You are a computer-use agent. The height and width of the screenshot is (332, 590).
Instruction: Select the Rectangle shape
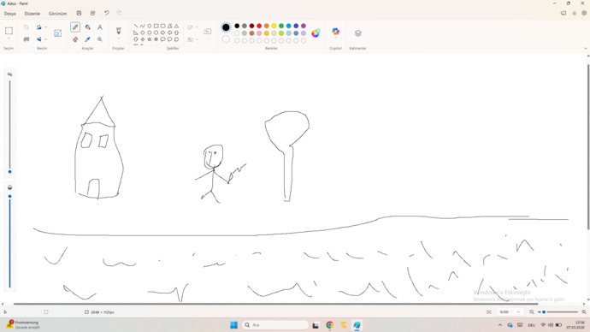click(156, 26)
